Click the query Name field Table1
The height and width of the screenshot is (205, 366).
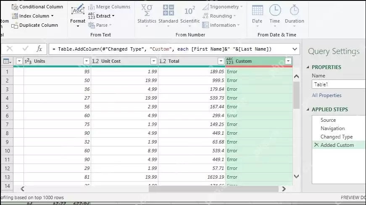339,85
